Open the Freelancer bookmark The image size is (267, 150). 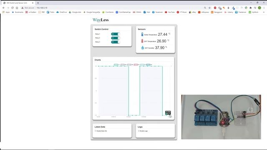click(x=241, y=12)
